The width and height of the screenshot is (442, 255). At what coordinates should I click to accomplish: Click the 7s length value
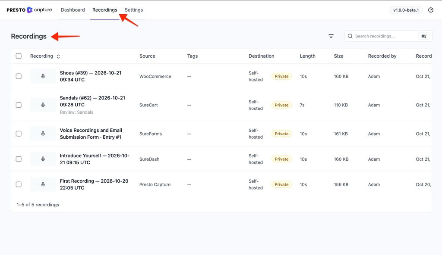[x=302, y=105]
